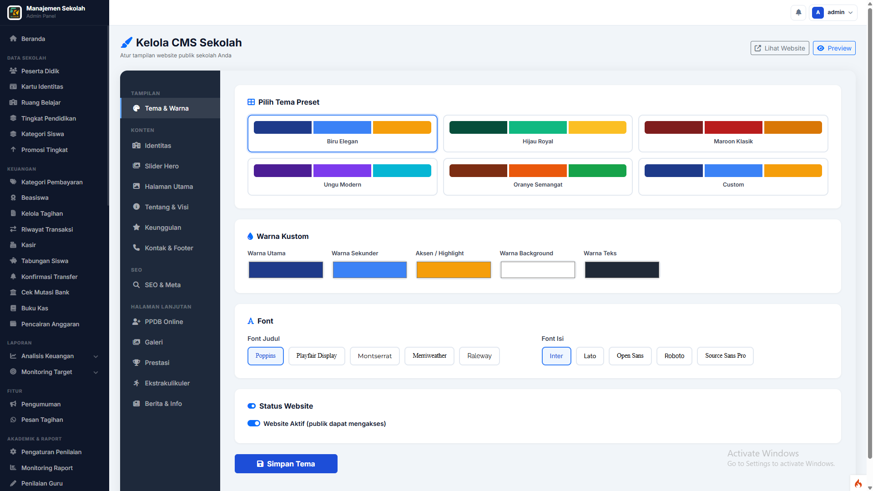Click the Kategori Pembayaran tags icon
This screenshot has width=873, height=491.
click(x=13, y=182)
